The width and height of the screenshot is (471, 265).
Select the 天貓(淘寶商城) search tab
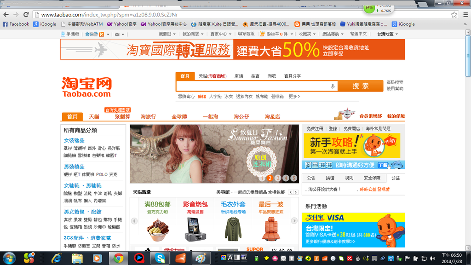pyautogui.click(x=213, y=76)
